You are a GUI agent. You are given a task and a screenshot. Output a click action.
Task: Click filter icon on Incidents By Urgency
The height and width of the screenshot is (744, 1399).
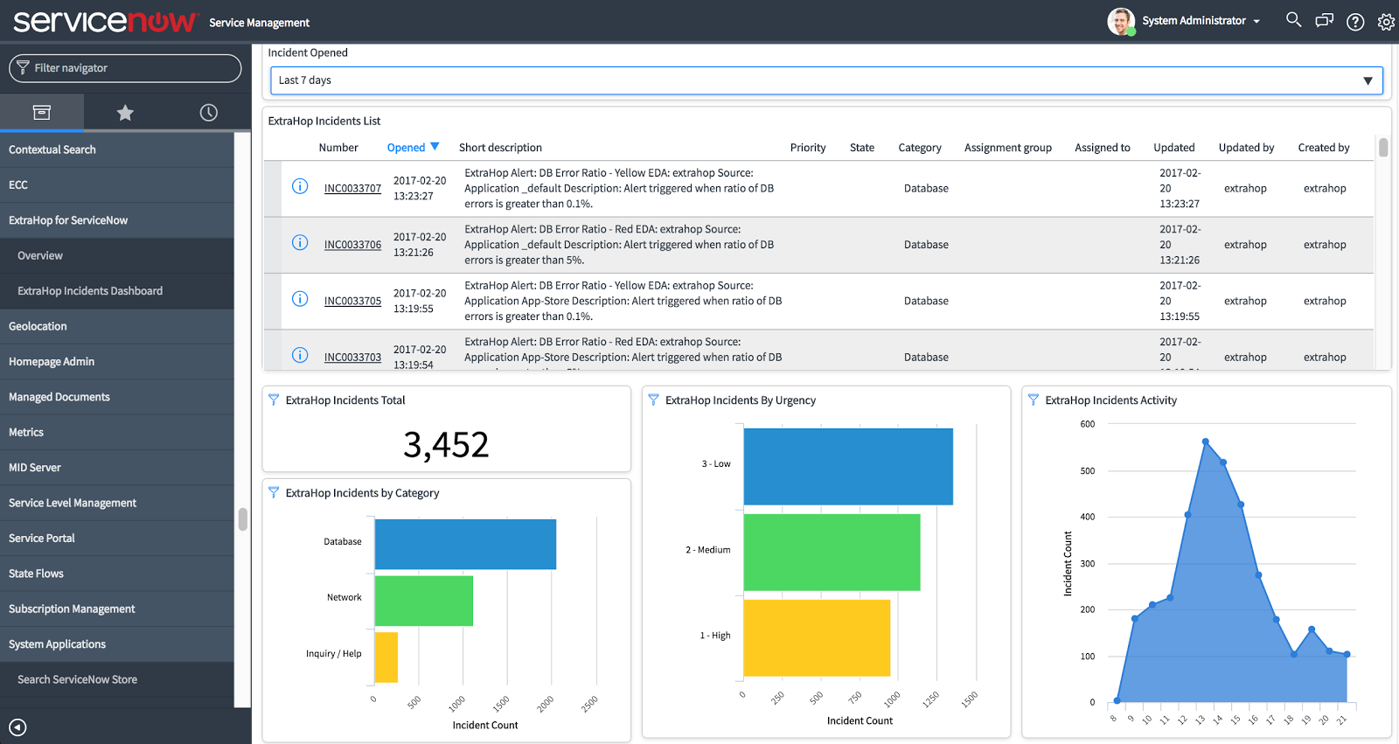(x=653, y=400)
